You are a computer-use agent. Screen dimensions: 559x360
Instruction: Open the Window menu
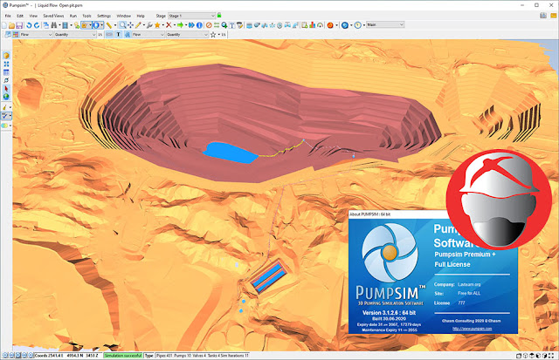(124, 16)
